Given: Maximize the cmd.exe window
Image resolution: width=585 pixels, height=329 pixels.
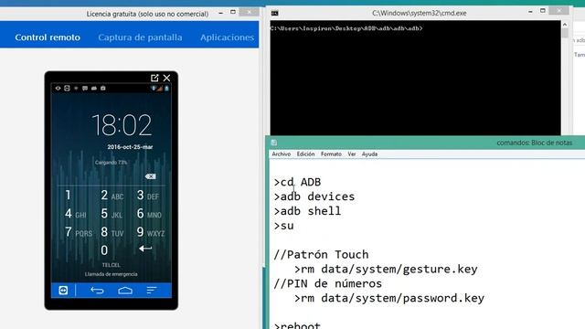Looking at the screenshot, I should pyautogui.click(x=543, y=11).
